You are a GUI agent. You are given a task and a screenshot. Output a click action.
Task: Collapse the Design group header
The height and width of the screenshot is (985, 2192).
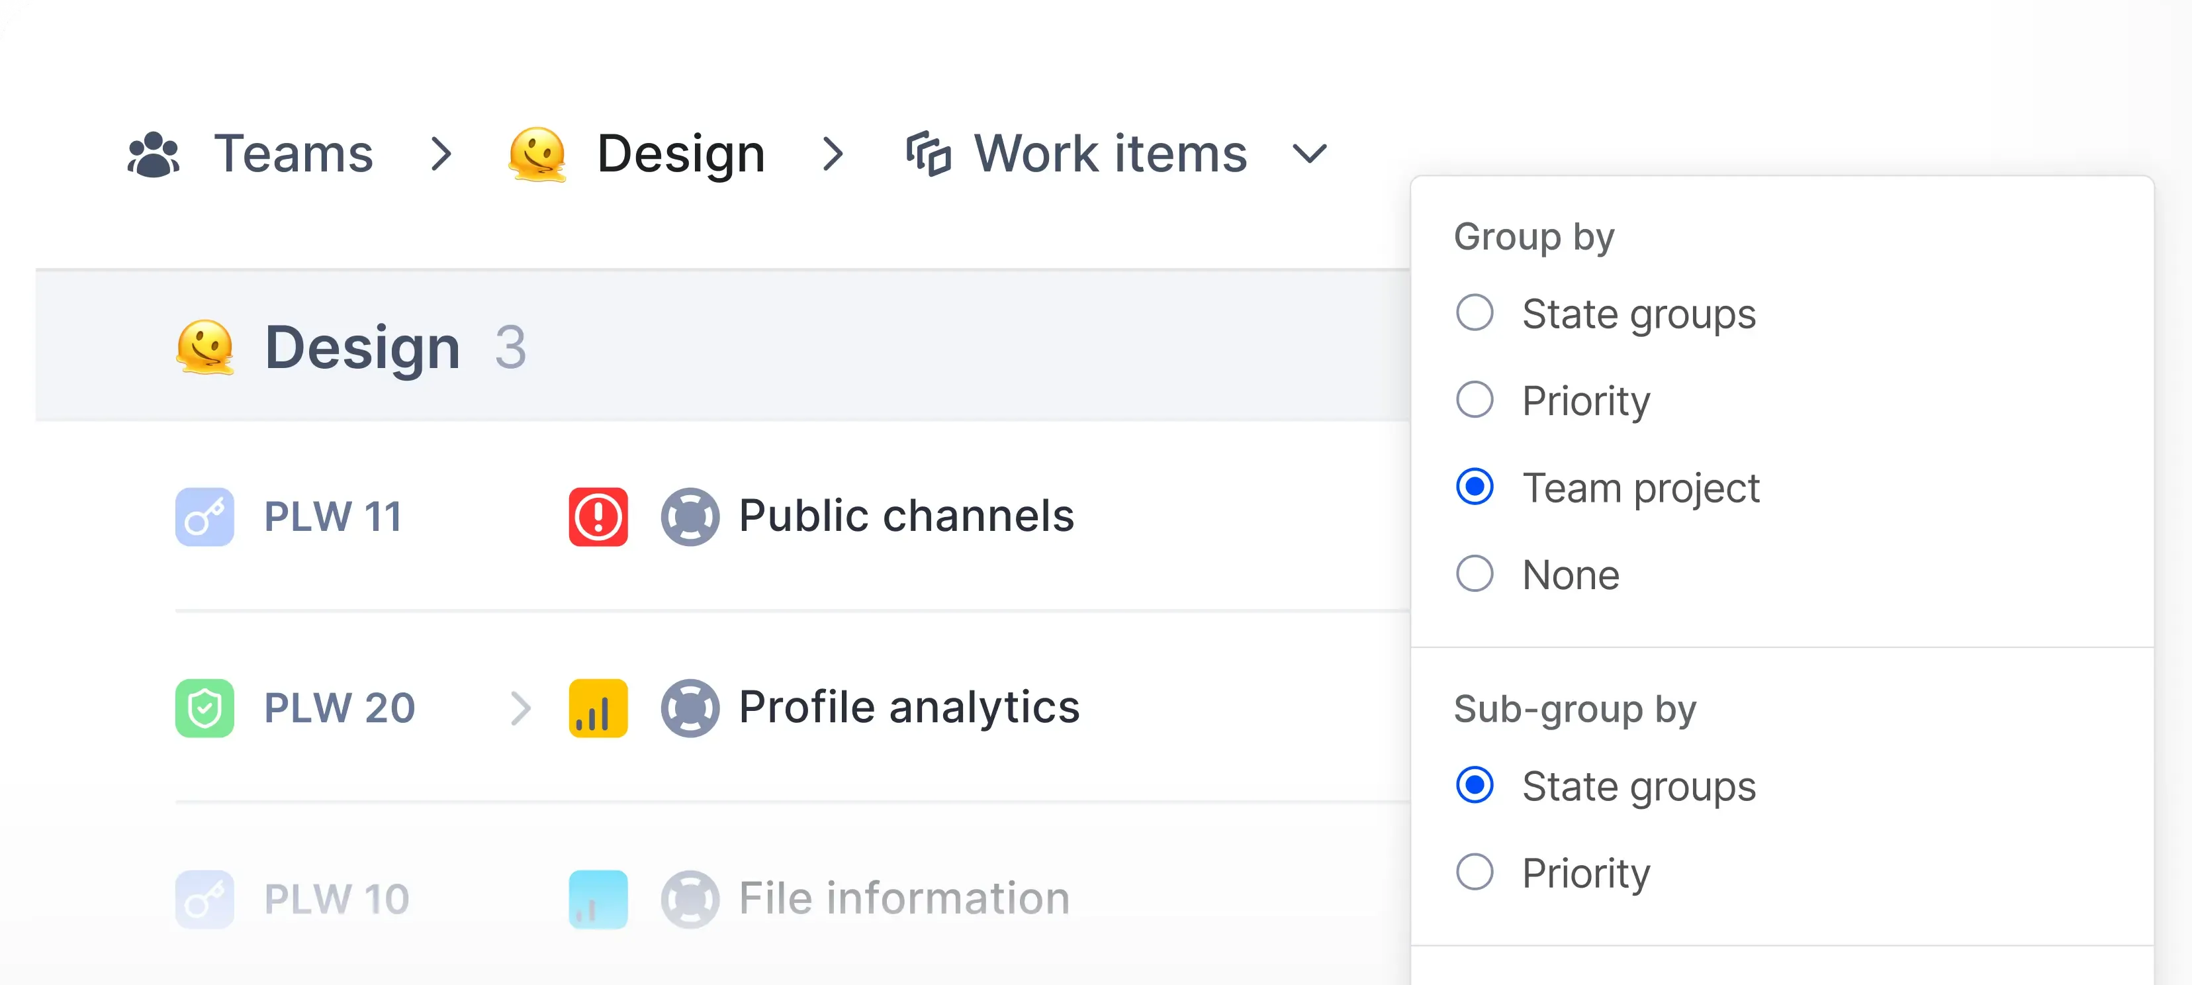click(363, 348)
